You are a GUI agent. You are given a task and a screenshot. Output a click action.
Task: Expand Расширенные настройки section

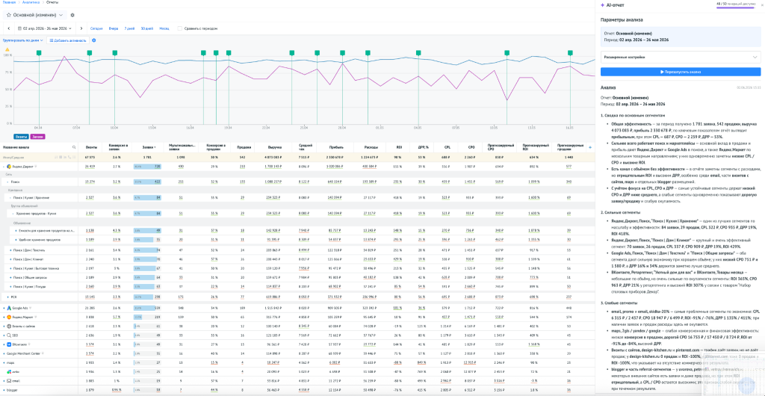click(x=680, y=57)
